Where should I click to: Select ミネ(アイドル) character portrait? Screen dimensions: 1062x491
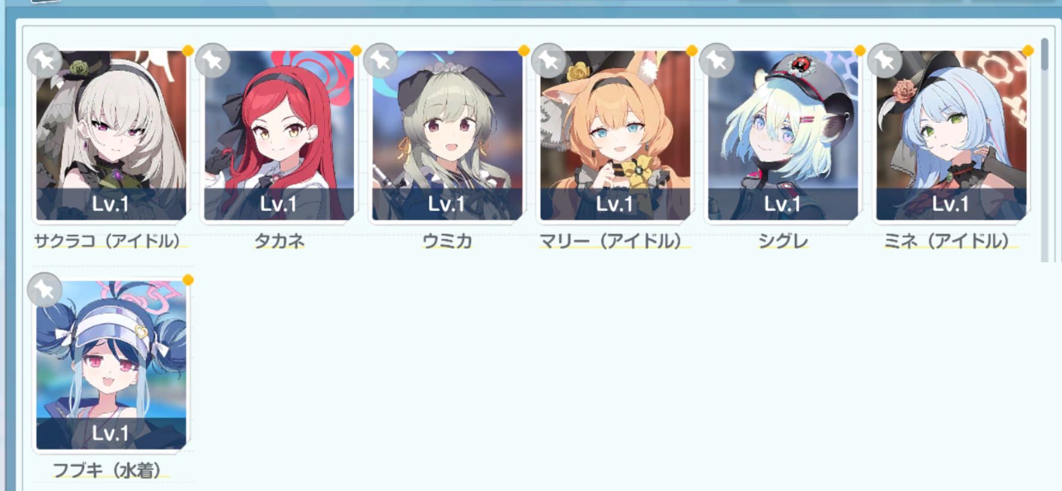click(951, 136)
